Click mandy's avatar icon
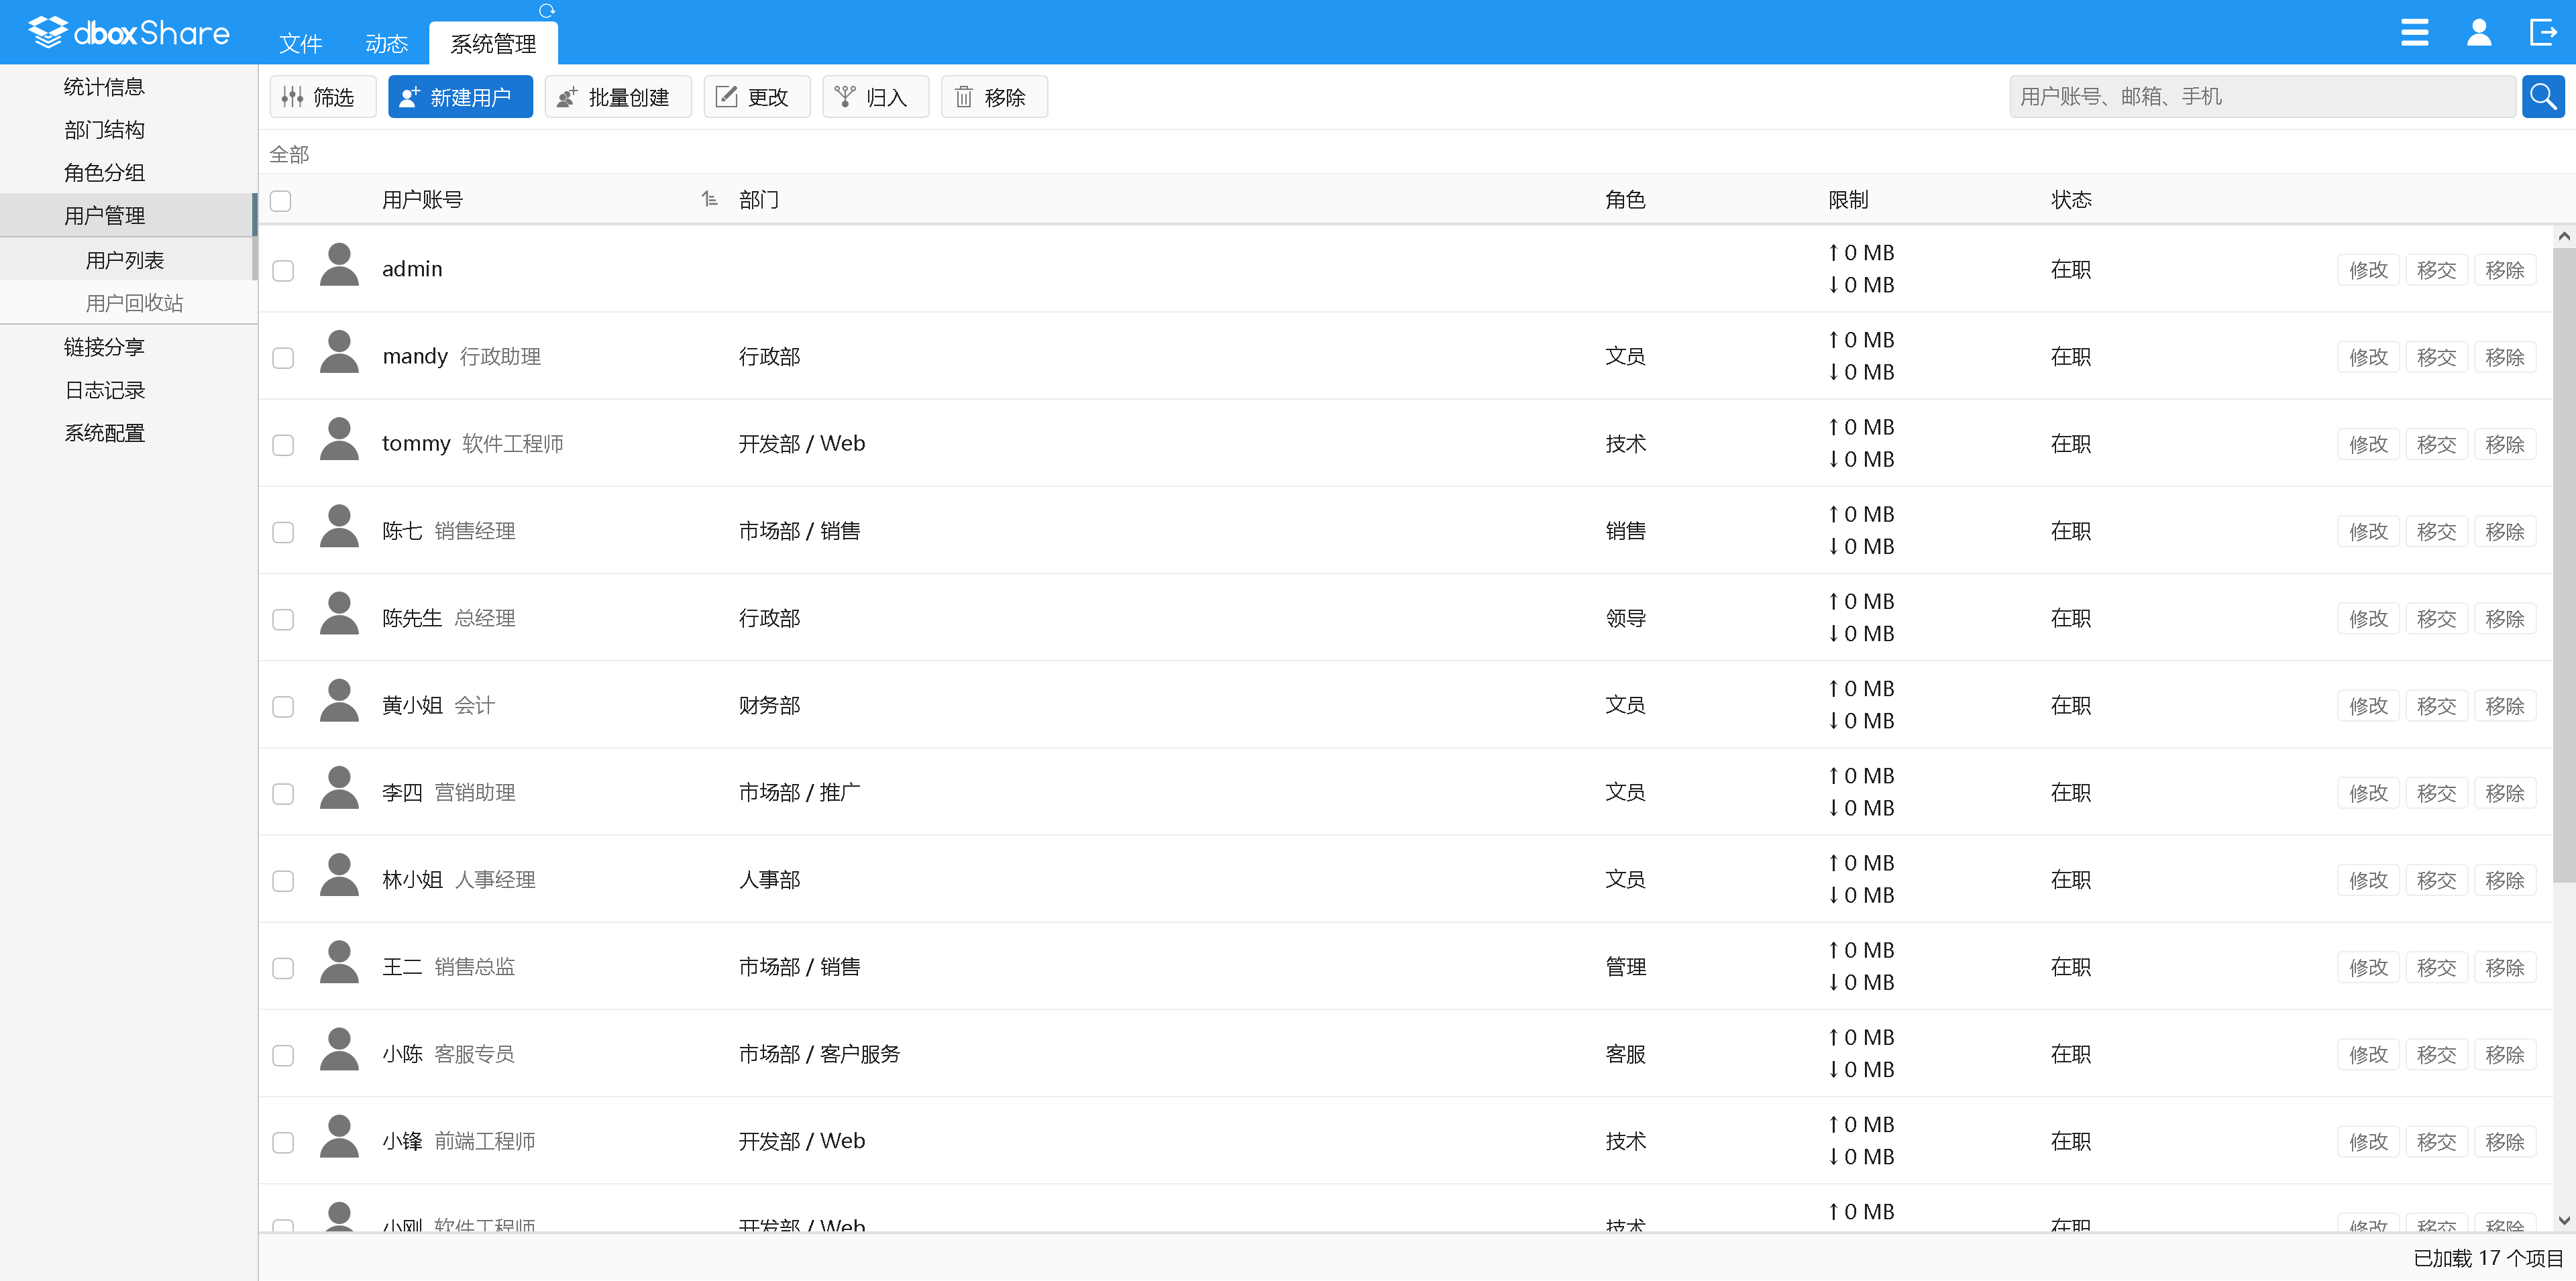The image size is (2576, 1281). [x=339, y=353]
